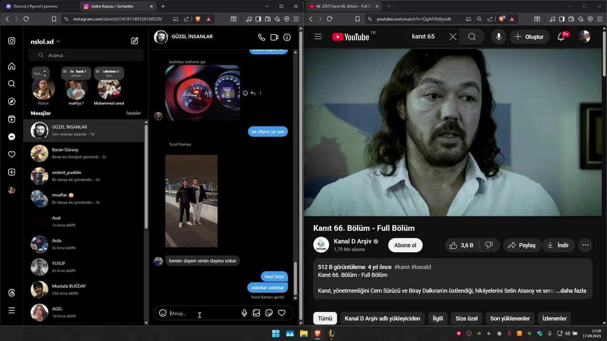Select the Tümü filter chip
The width and height of the screenshot is (607, 341).
(325, 318)
